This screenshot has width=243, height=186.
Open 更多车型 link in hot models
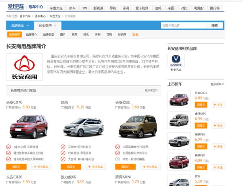pyautogui.click(x=151, y=90)
